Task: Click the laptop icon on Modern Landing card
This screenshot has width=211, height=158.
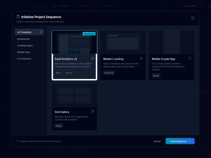Action: click(141, 58)
